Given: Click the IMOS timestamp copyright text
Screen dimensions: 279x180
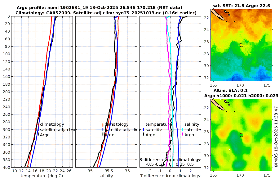Looking at the screenshot, I should click(x=276, y=137).
